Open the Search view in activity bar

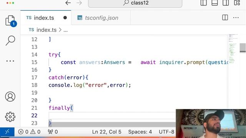10,40
